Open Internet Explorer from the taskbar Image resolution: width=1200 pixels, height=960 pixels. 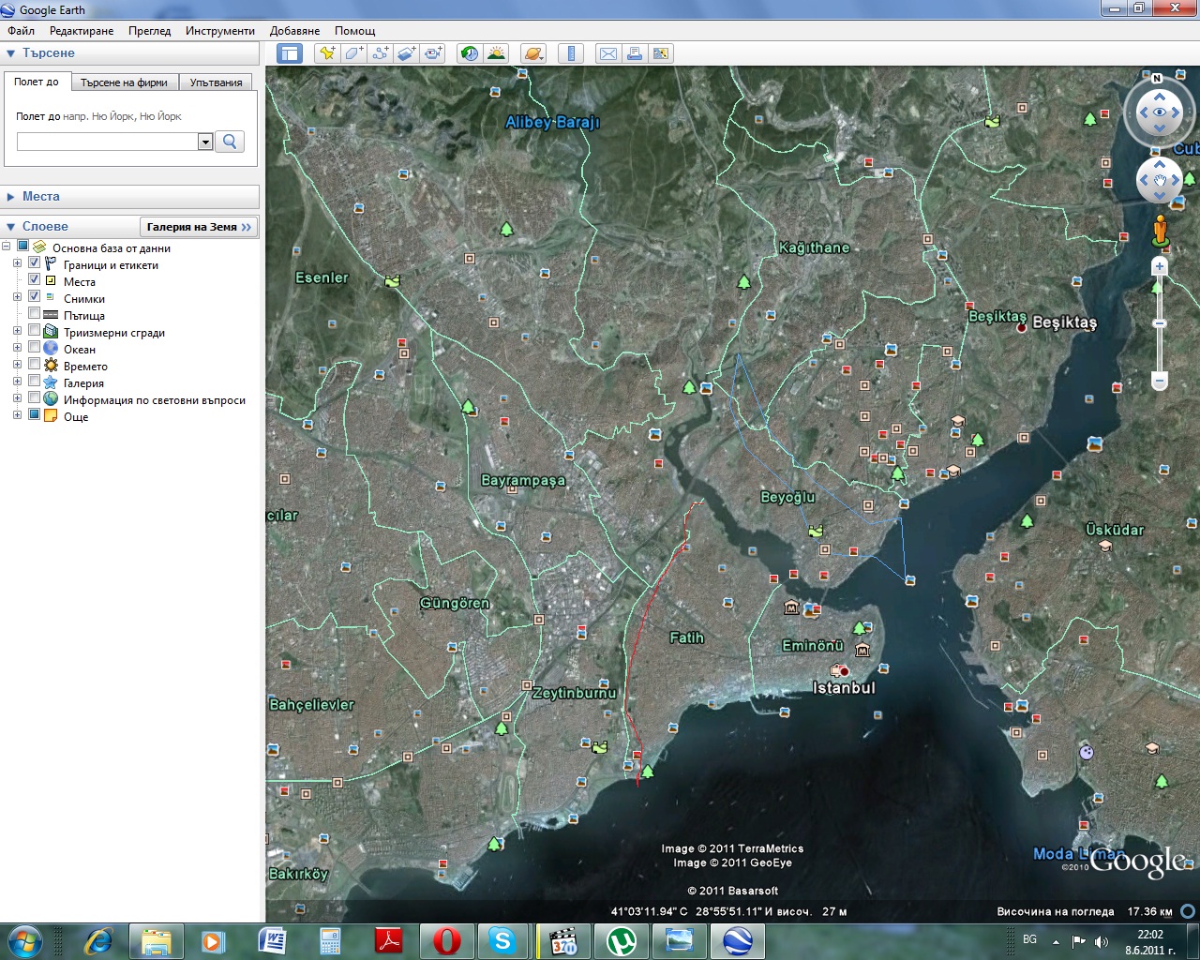pos(97,940)
